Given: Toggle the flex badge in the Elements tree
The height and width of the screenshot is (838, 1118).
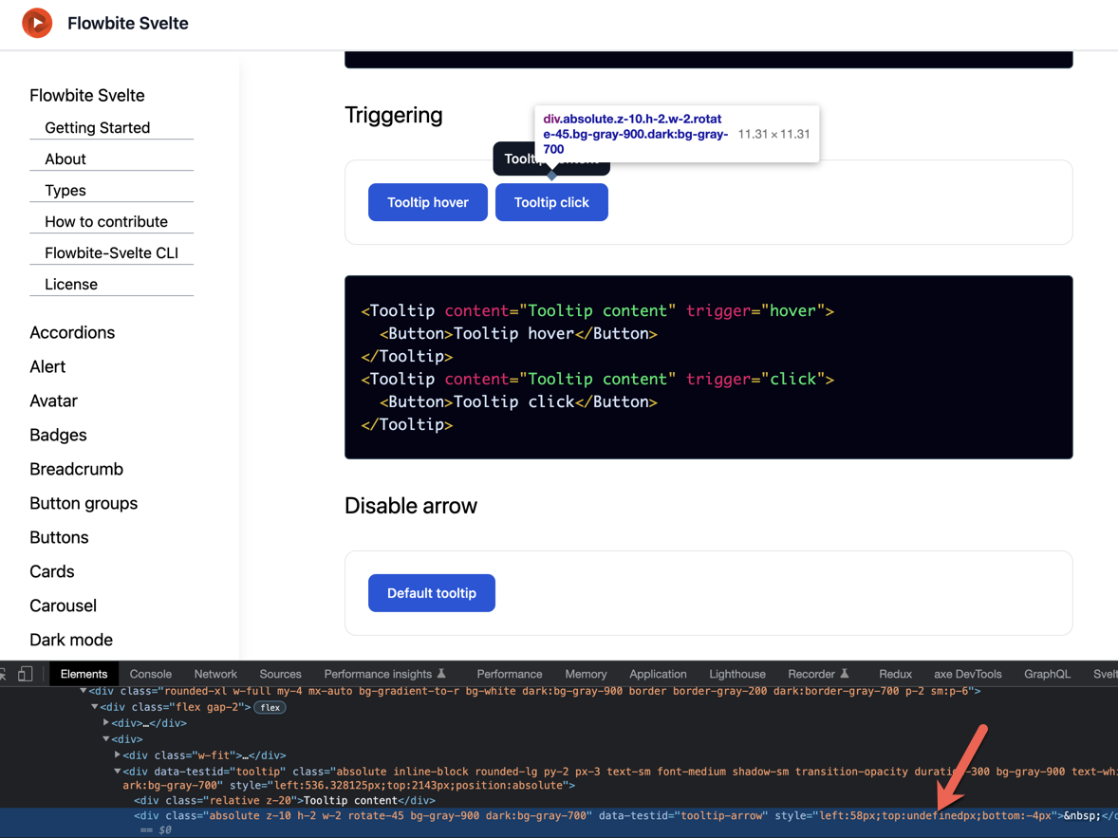Looking at the screenshot, I should pyautogui.click(x=270, y=707).
